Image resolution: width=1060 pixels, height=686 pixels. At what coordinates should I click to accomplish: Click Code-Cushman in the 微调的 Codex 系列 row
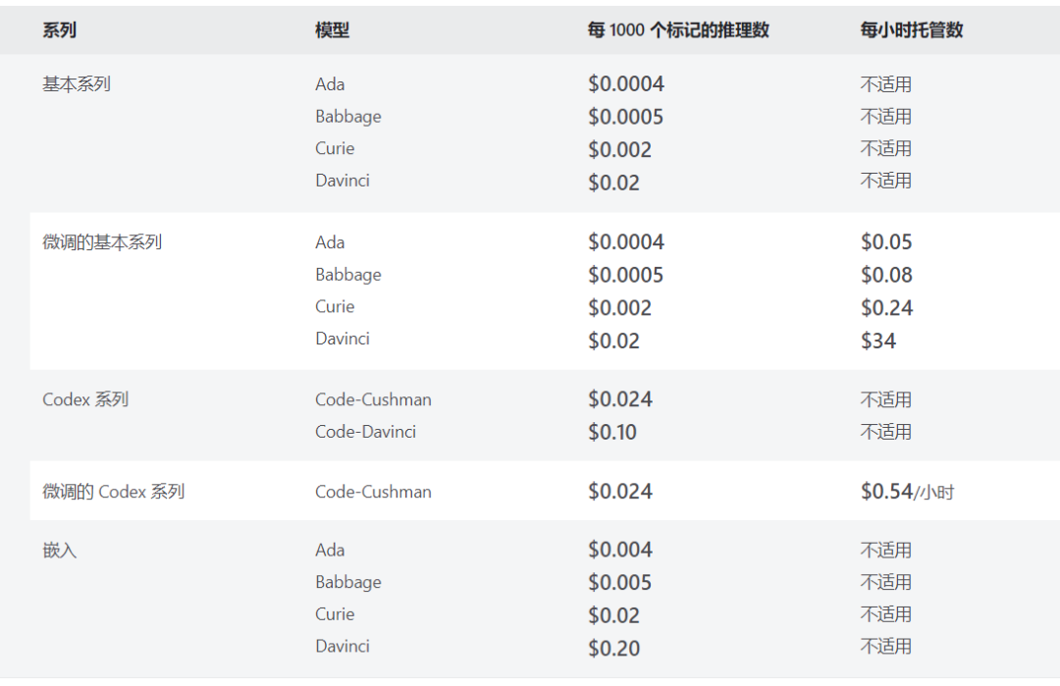pos(373,492)
